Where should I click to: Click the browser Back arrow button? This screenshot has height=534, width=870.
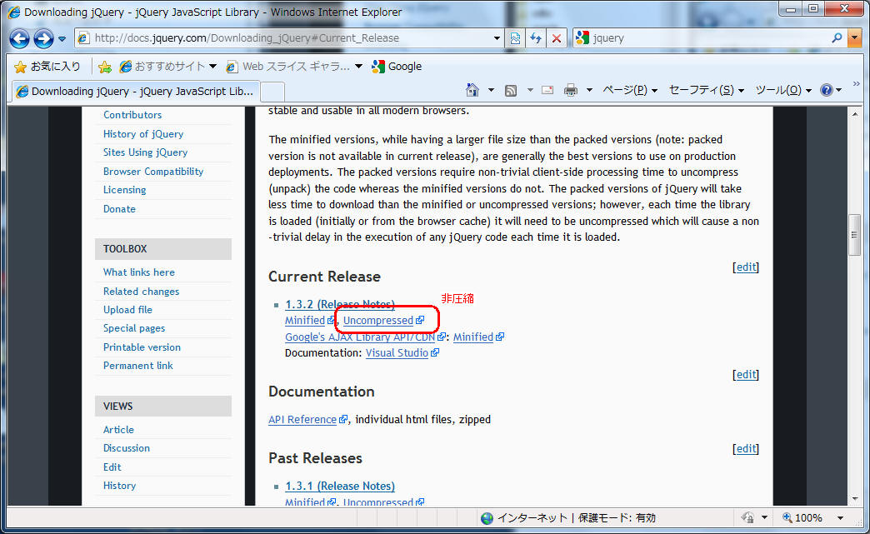coord(20,38)
